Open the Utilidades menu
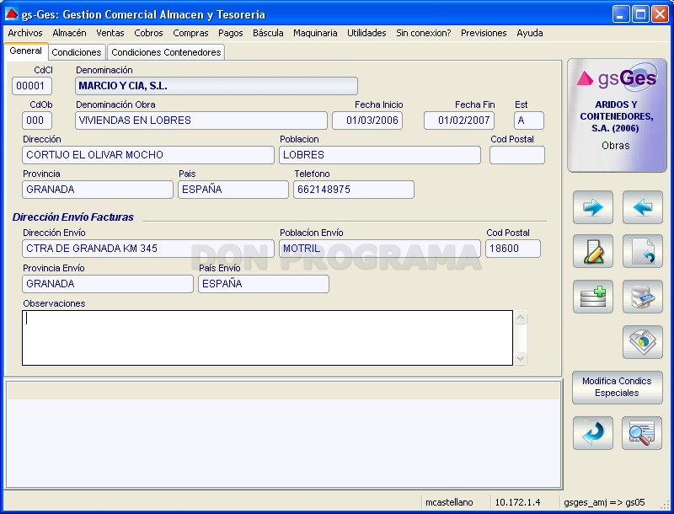The image size is (674, 514). [366, 33]
